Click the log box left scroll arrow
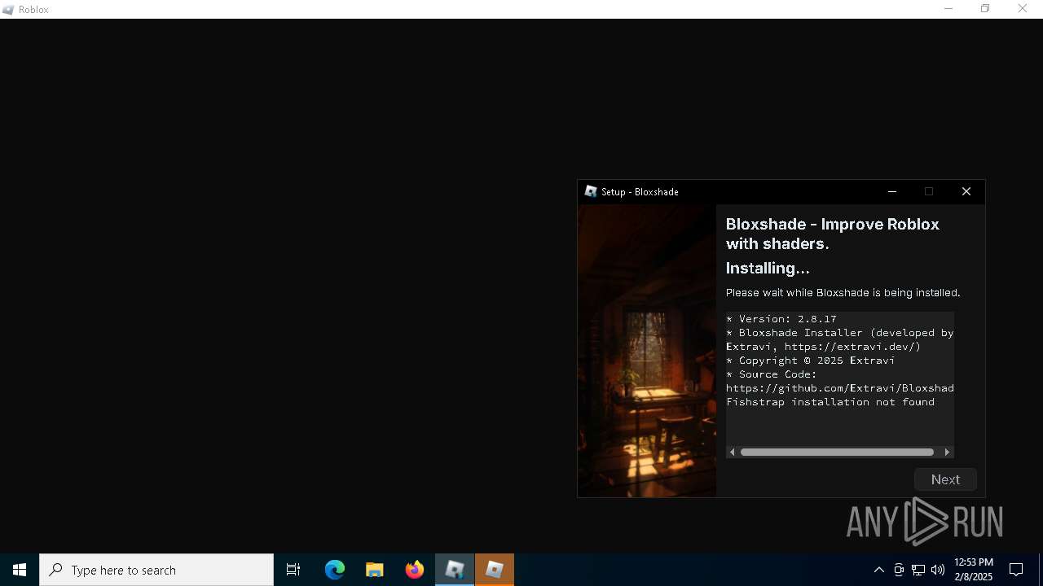Screen dimensions: 1043x586 pos(733,452)
